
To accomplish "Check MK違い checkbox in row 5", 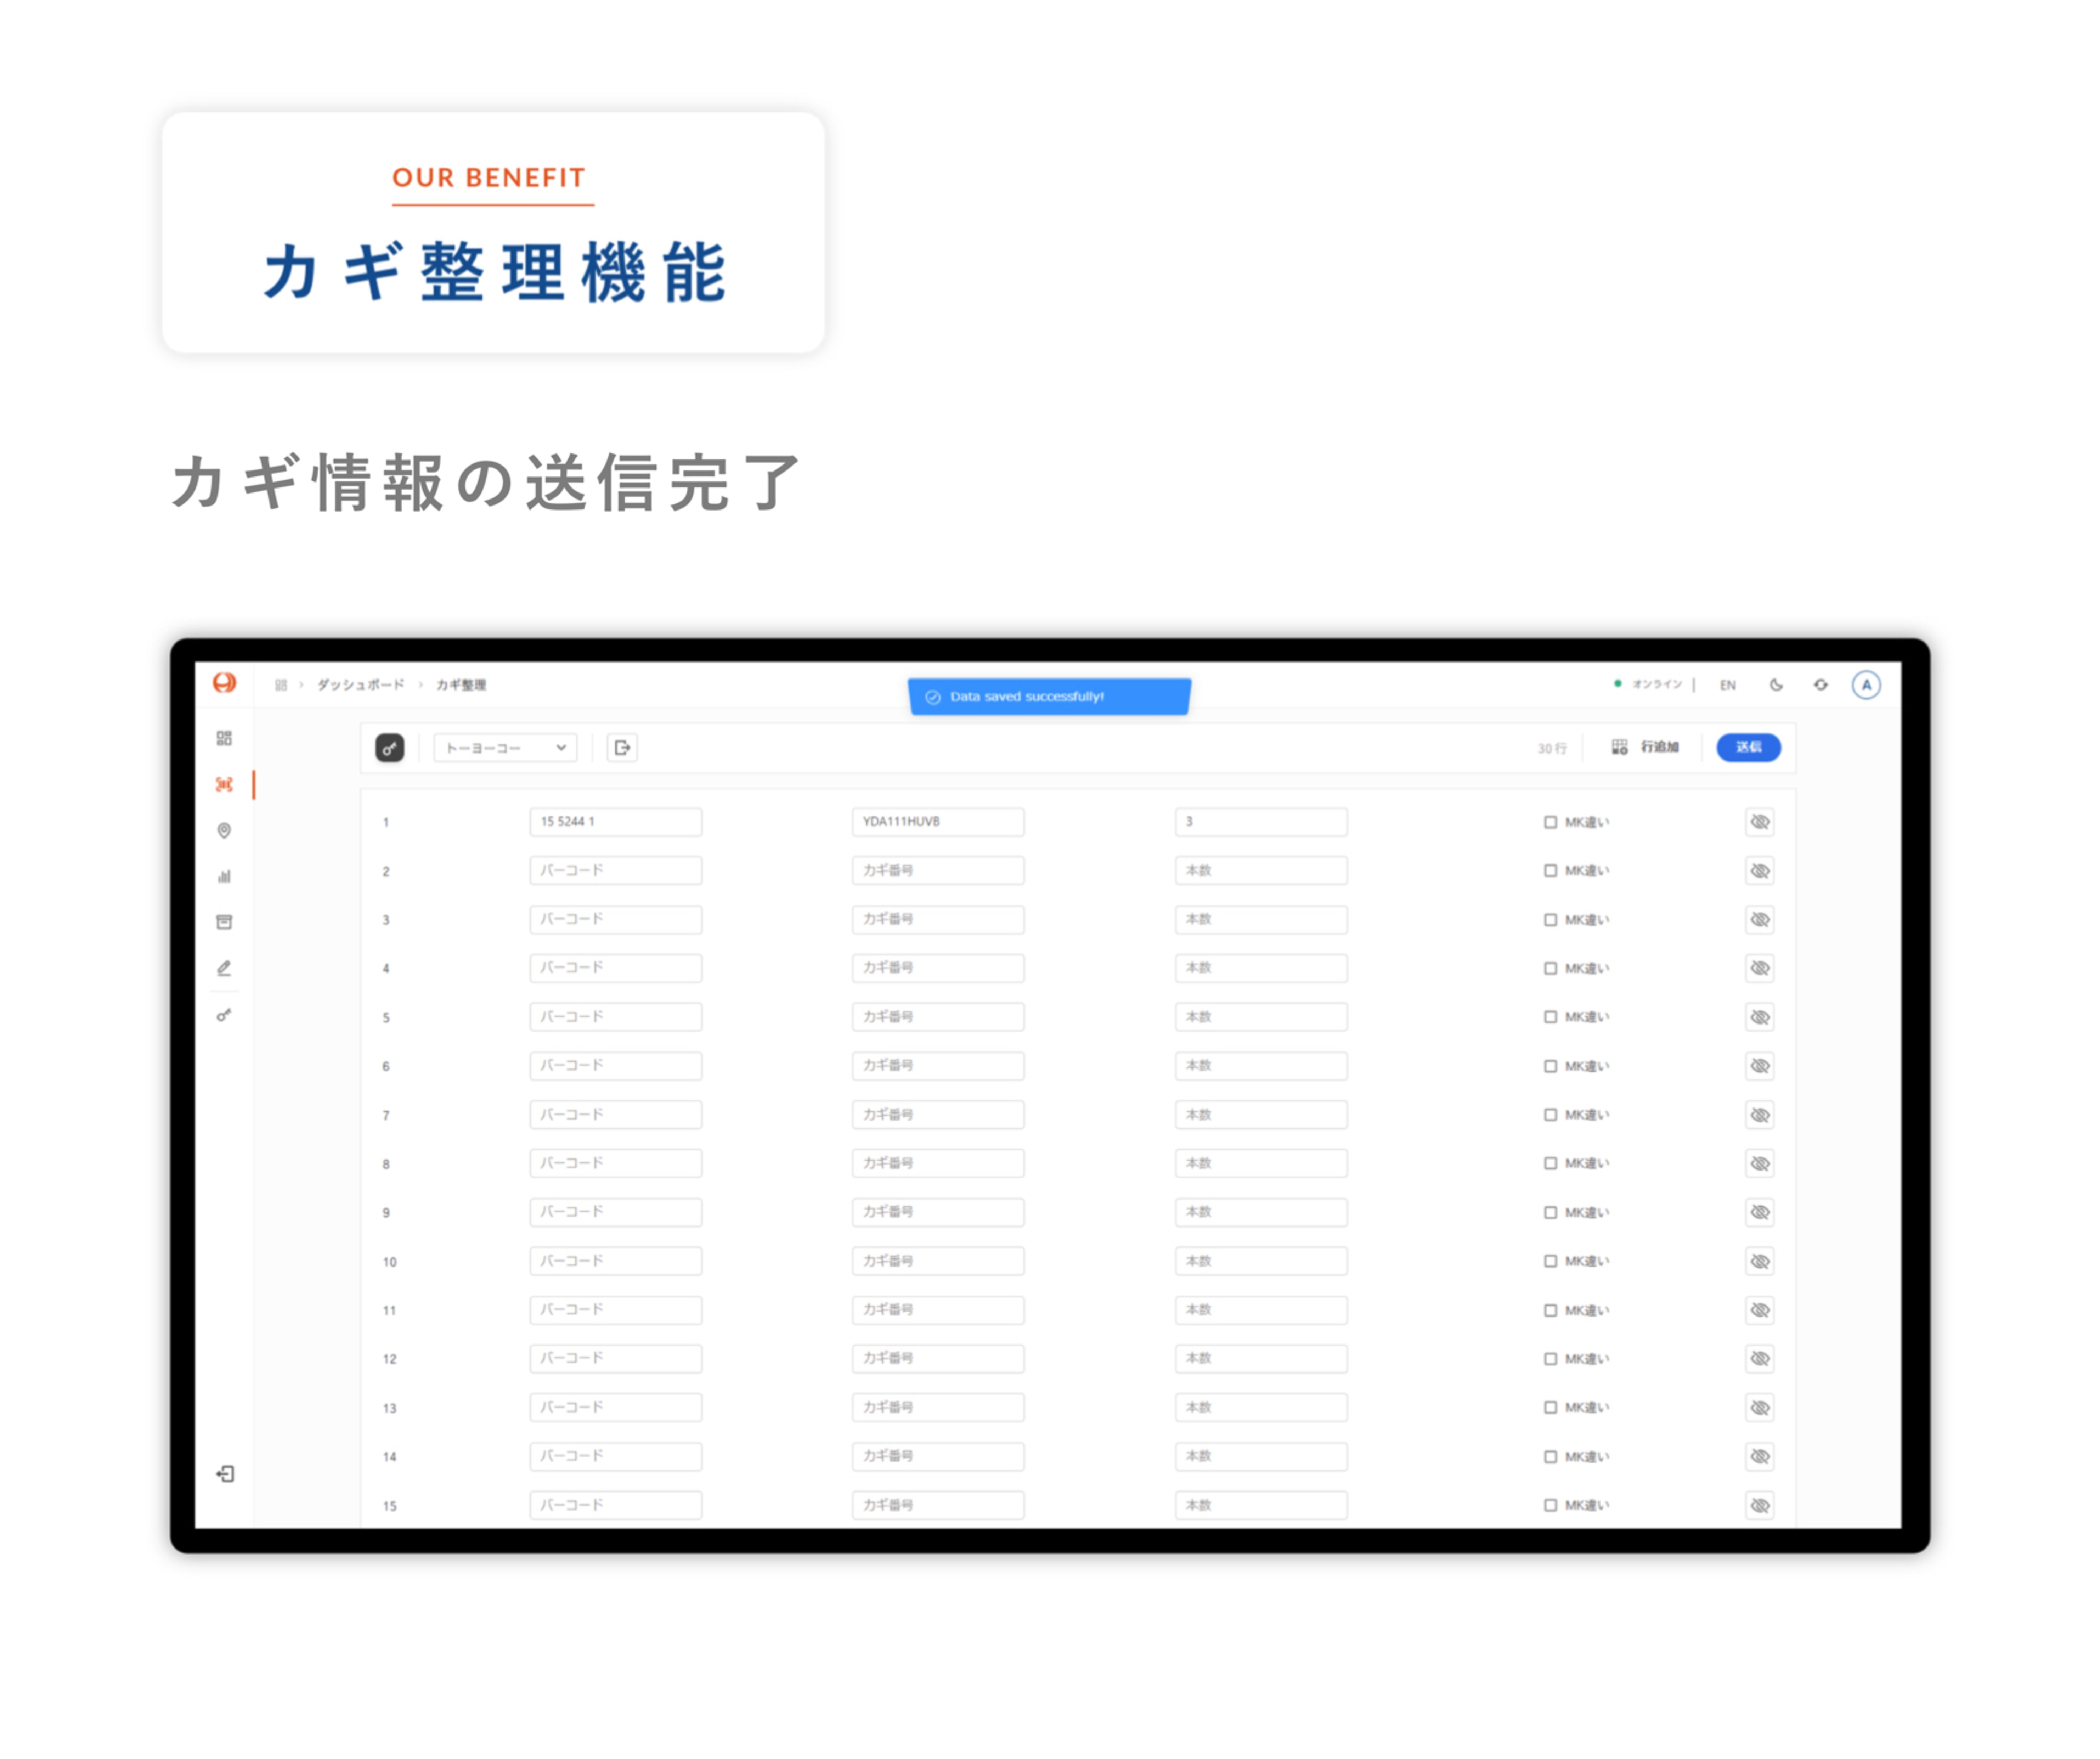I will (x=1550, y=1017).
